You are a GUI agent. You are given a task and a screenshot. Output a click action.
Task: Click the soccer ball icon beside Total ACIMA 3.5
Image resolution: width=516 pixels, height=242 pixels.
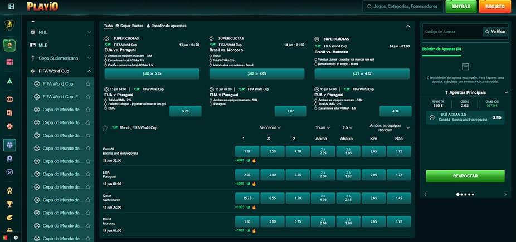[432, 117]
